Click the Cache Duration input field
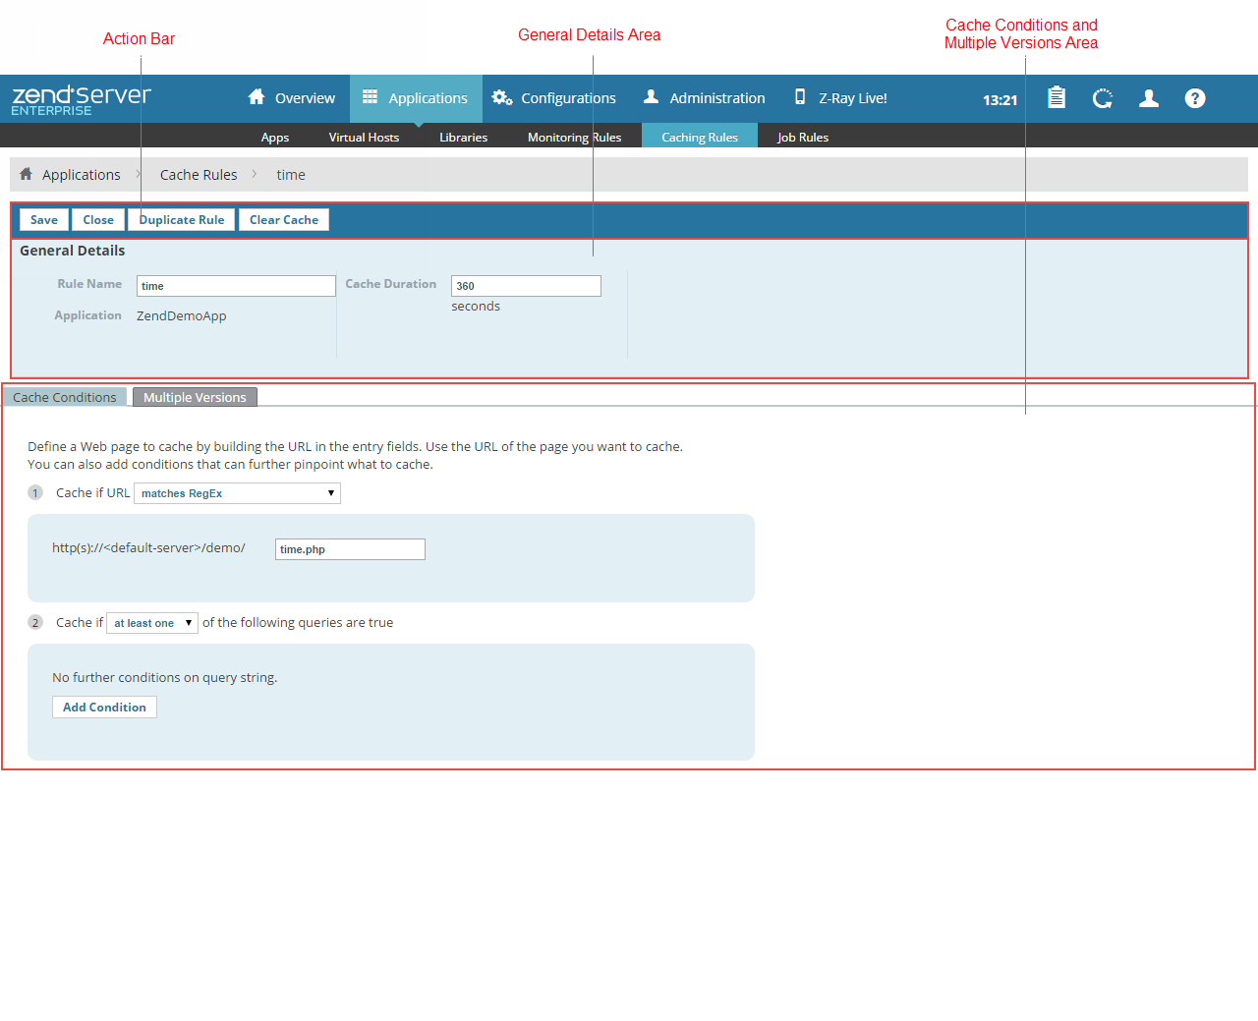 coord(526,286)
